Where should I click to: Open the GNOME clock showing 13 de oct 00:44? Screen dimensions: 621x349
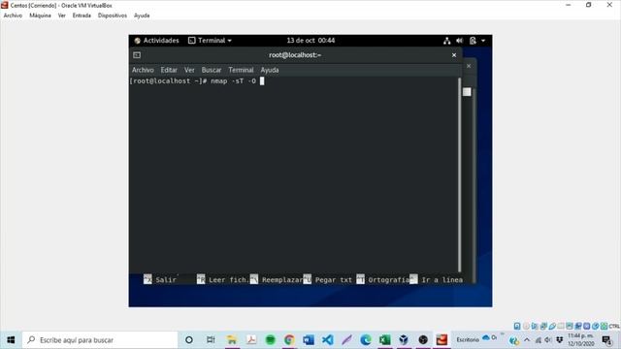point(310,41)
